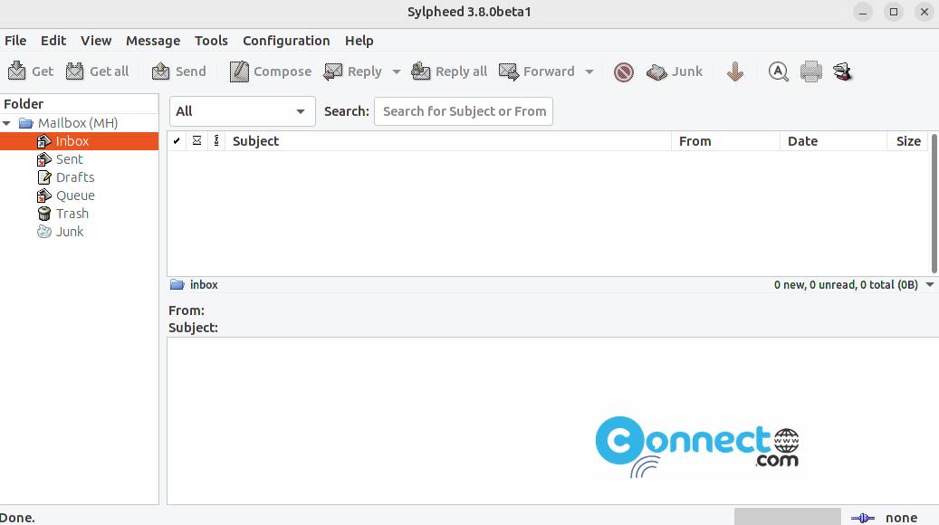Click the Reply toolbar button
The image size is (939, 525).
point(352,72)
